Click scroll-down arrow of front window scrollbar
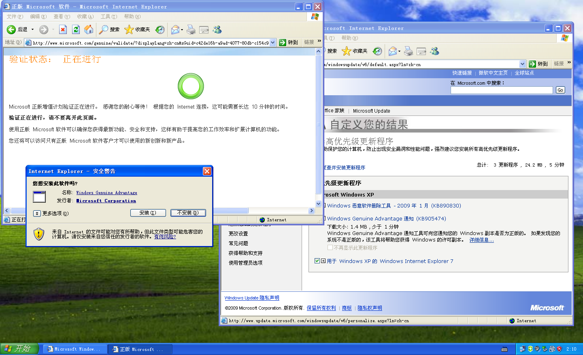The width and height of the screenshot is (583, 355). 318,204
